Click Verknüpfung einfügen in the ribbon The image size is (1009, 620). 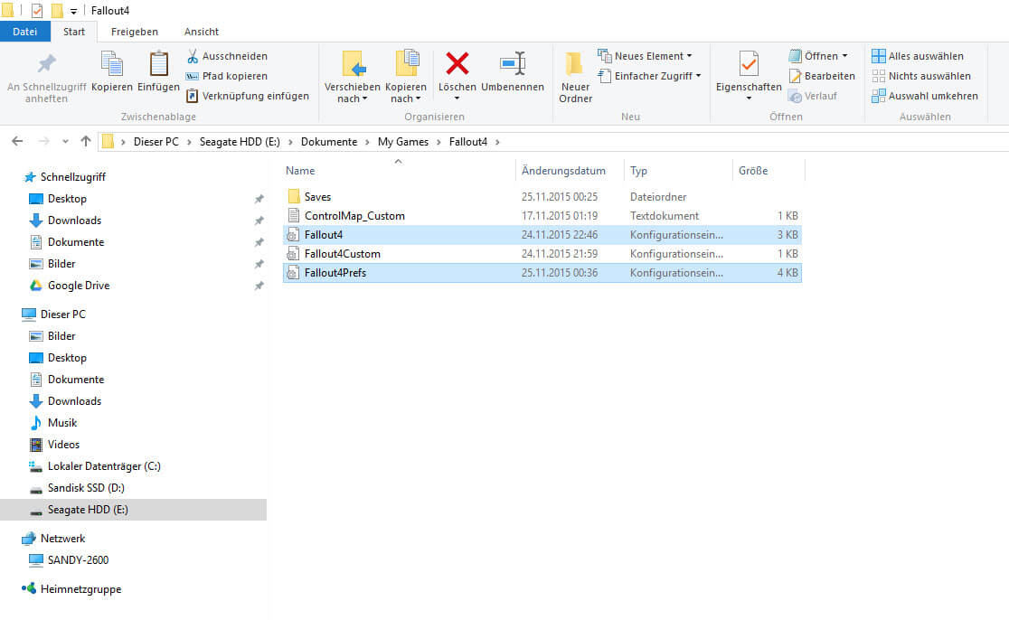coord(248,96)
